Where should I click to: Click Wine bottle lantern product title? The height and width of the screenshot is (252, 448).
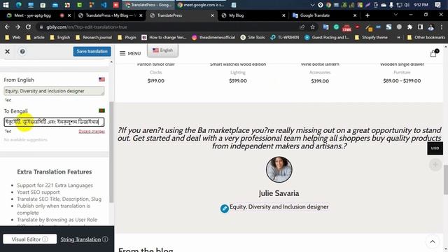click(x=320, y=64)
